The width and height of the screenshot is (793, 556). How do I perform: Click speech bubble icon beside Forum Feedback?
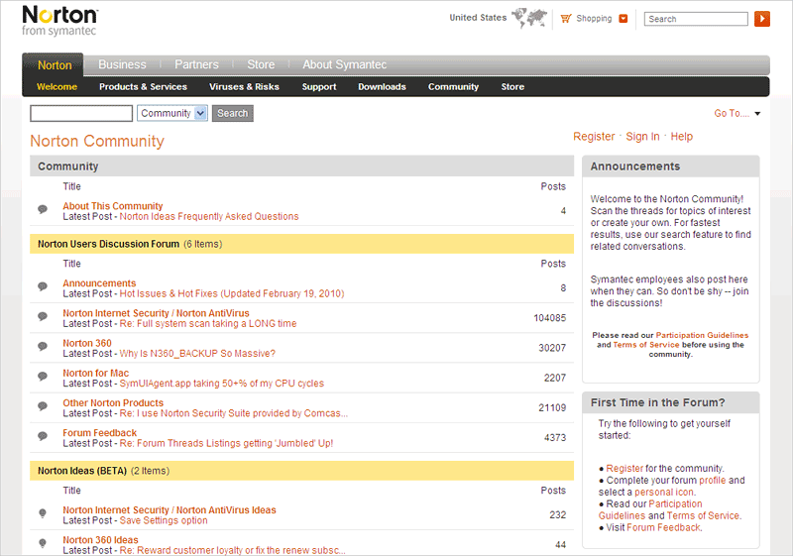pyautogui.click(x=43, y=437)
